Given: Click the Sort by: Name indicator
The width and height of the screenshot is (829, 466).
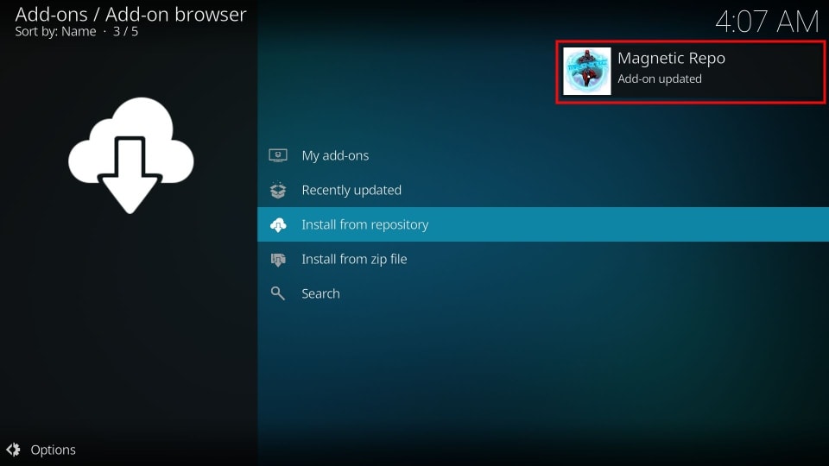Looking at the screenshot, I should (x=55, y=32).
